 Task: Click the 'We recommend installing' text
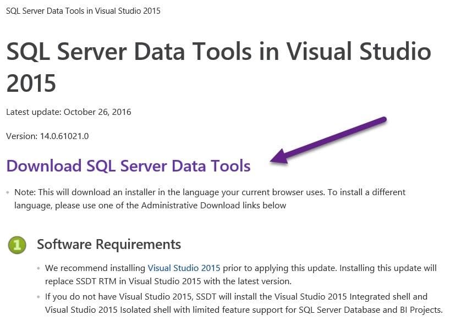pos(95,268)
